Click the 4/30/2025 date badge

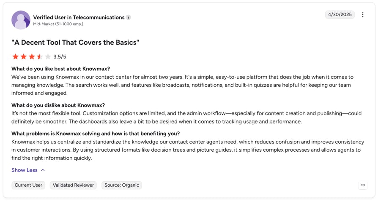coord(340,14)
